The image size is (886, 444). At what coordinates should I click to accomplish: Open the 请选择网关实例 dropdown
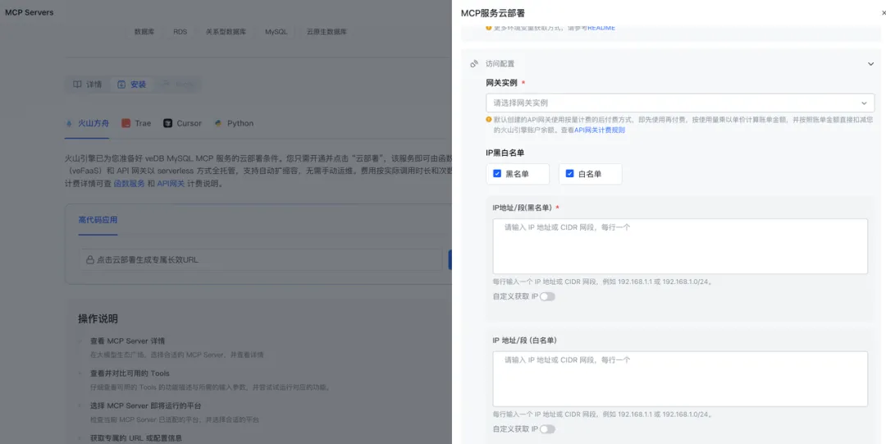[x=680, y=103]
